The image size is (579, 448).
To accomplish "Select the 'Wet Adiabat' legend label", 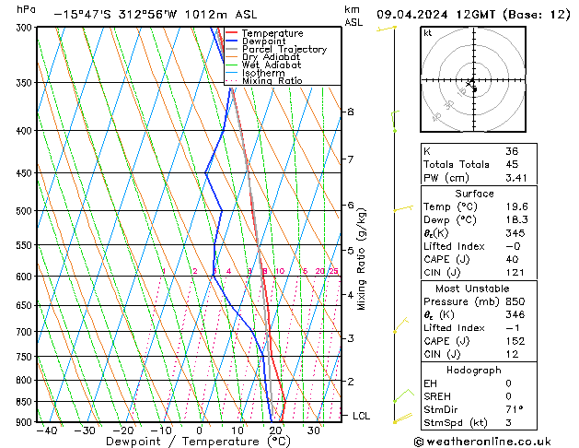I will pyautogui.click(x=272, y=65).
